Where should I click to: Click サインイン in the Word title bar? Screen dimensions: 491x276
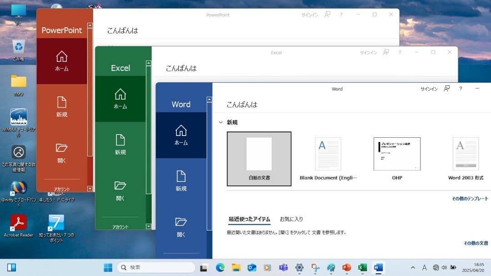(428, 89)
